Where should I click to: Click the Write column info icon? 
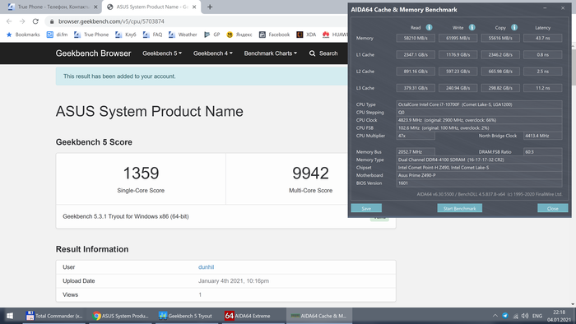click(x=471, y=27)
